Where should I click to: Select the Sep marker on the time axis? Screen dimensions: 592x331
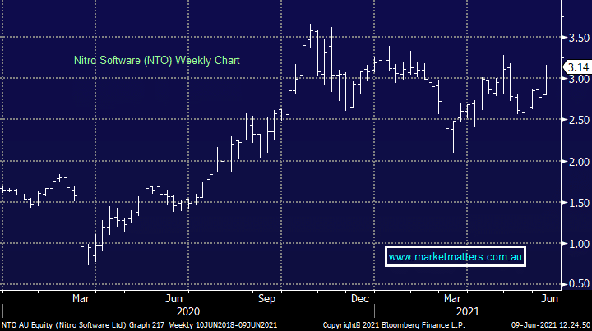(x=266, y=300)
